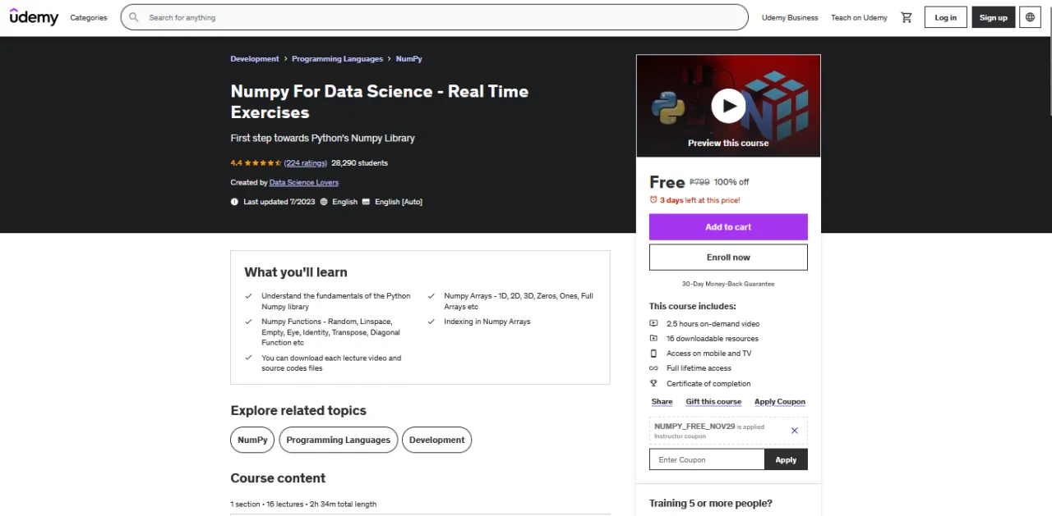Click the certificate trophy icon
Screen dimensions: 1052x516
(654, 383)
